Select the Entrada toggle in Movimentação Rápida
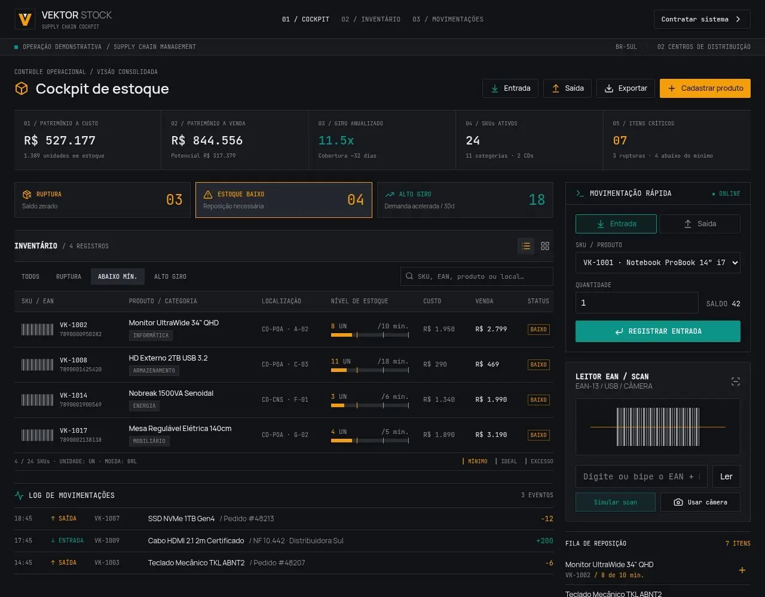Viewport: 765px width, 597px height. tap(616, 224)
